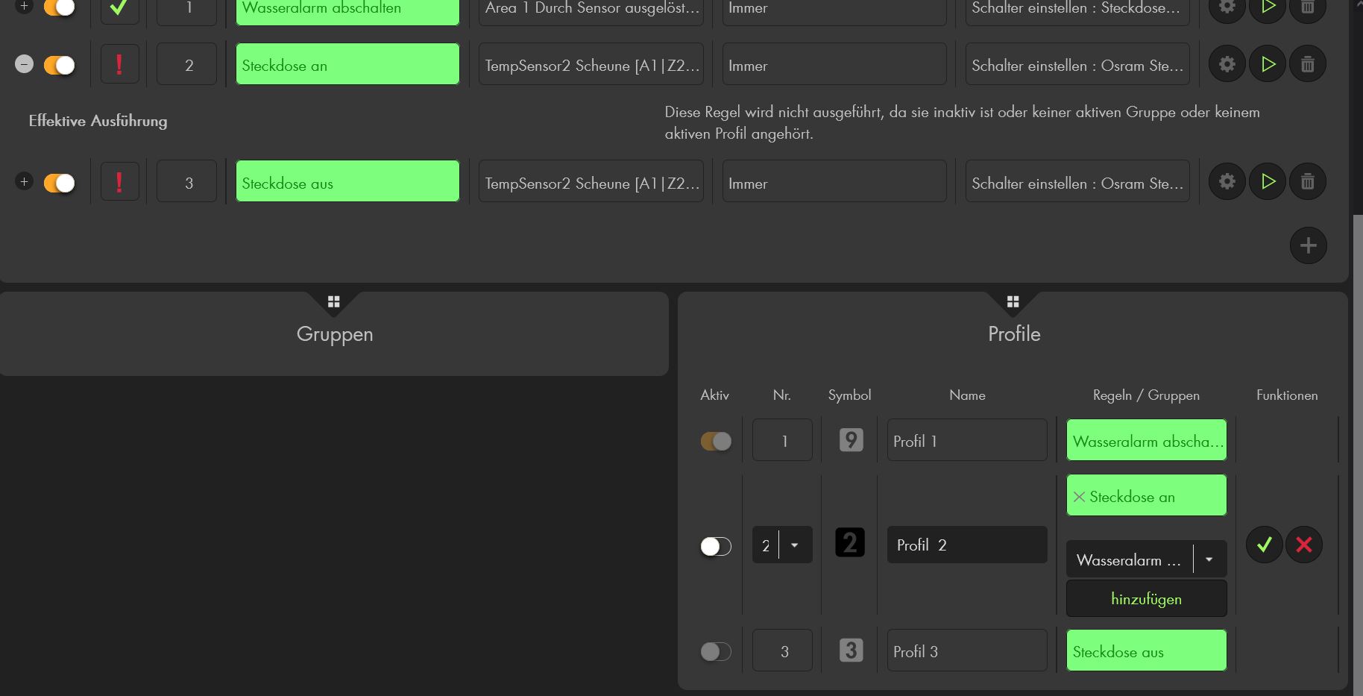
Task: Click the grid handle icon above Gruppen panel
Action: [x=333, y=301]
